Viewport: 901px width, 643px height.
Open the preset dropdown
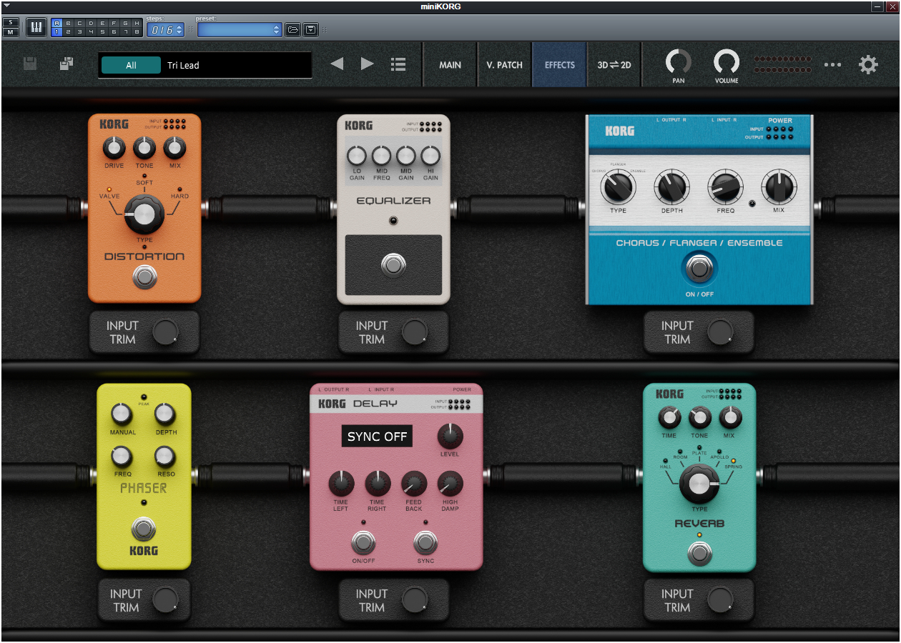point(240,29)
